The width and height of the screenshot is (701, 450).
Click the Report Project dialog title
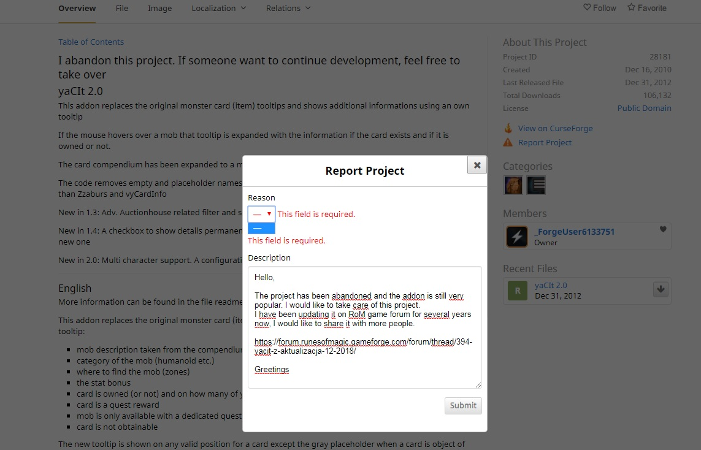click(x=365, y=170)
